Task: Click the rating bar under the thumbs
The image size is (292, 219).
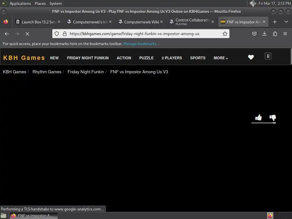Action: (263, 123)
